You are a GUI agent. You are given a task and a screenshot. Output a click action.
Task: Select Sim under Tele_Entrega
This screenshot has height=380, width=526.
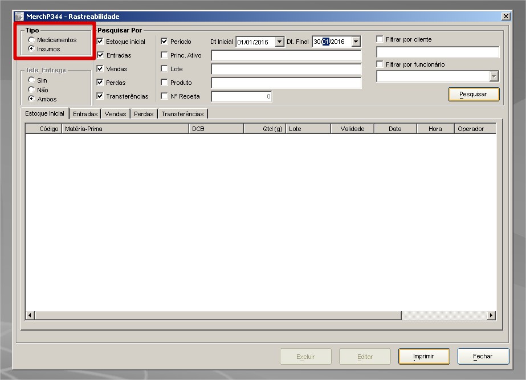coord(31,80)
